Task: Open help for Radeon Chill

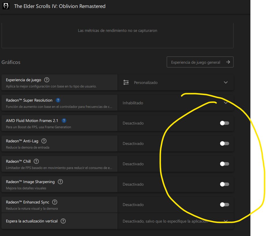Action: [36, 161]
